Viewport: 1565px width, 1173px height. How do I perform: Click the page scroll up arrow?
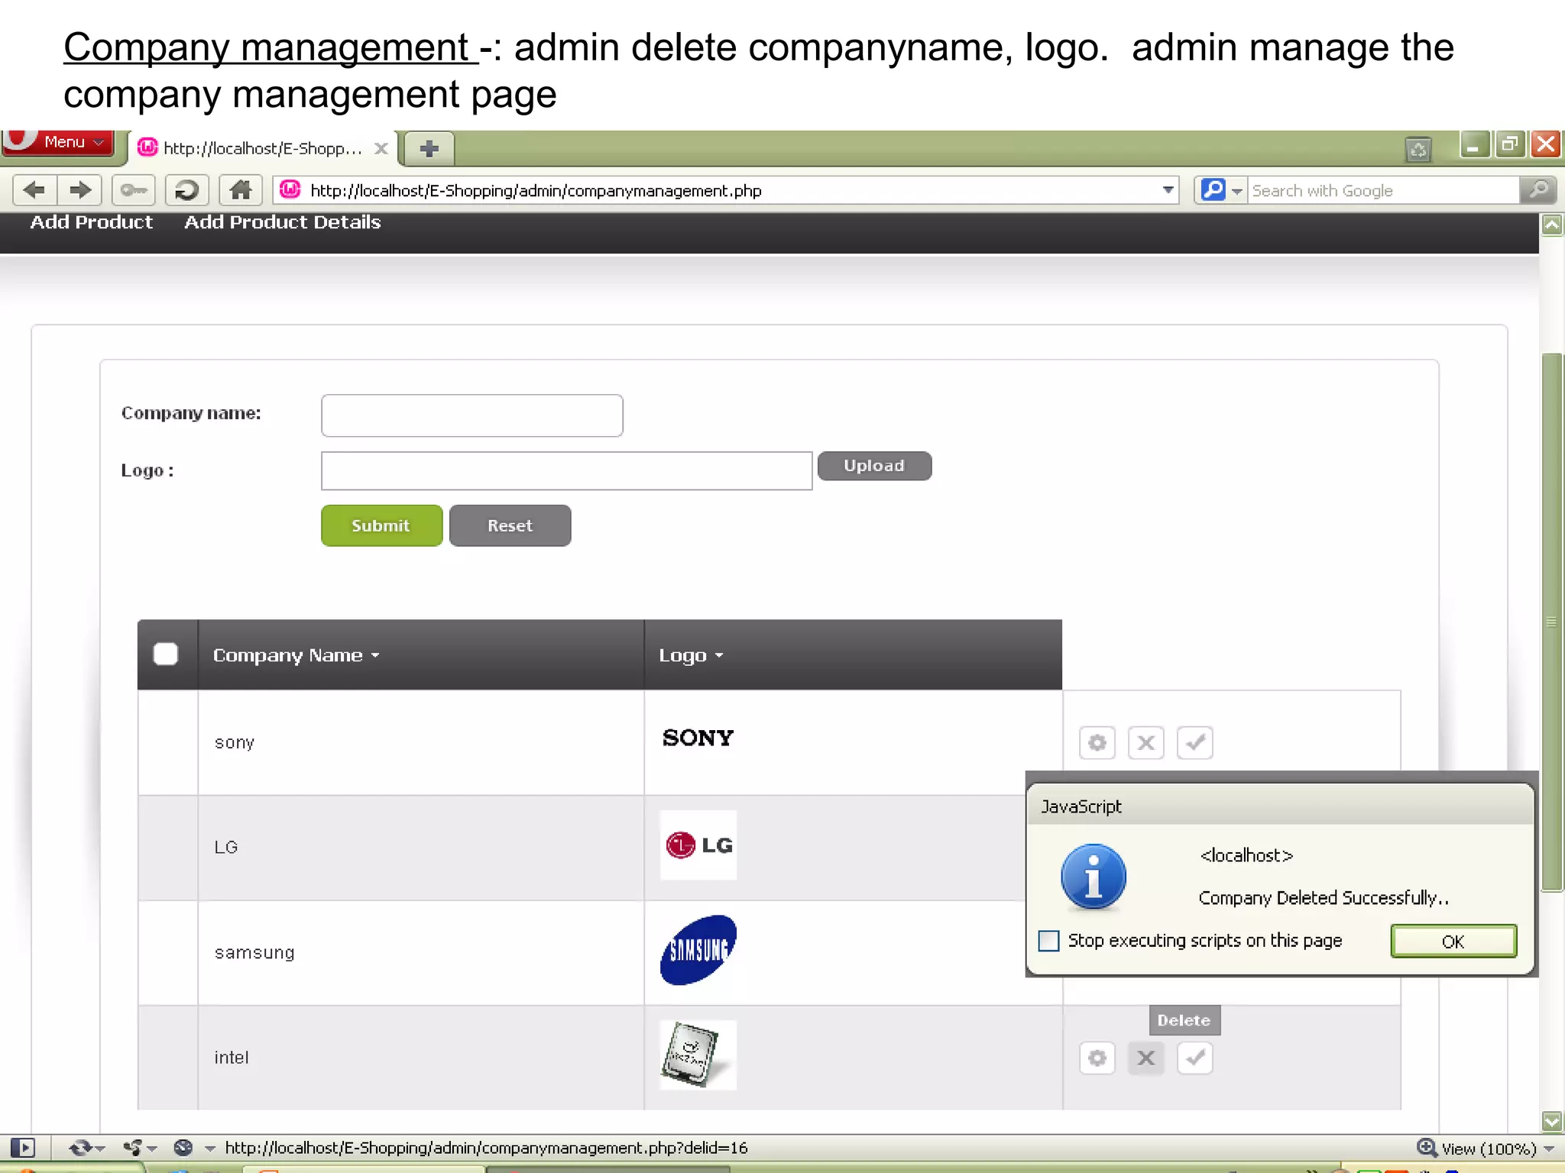pyautogui.click(x=1552, y=225)
